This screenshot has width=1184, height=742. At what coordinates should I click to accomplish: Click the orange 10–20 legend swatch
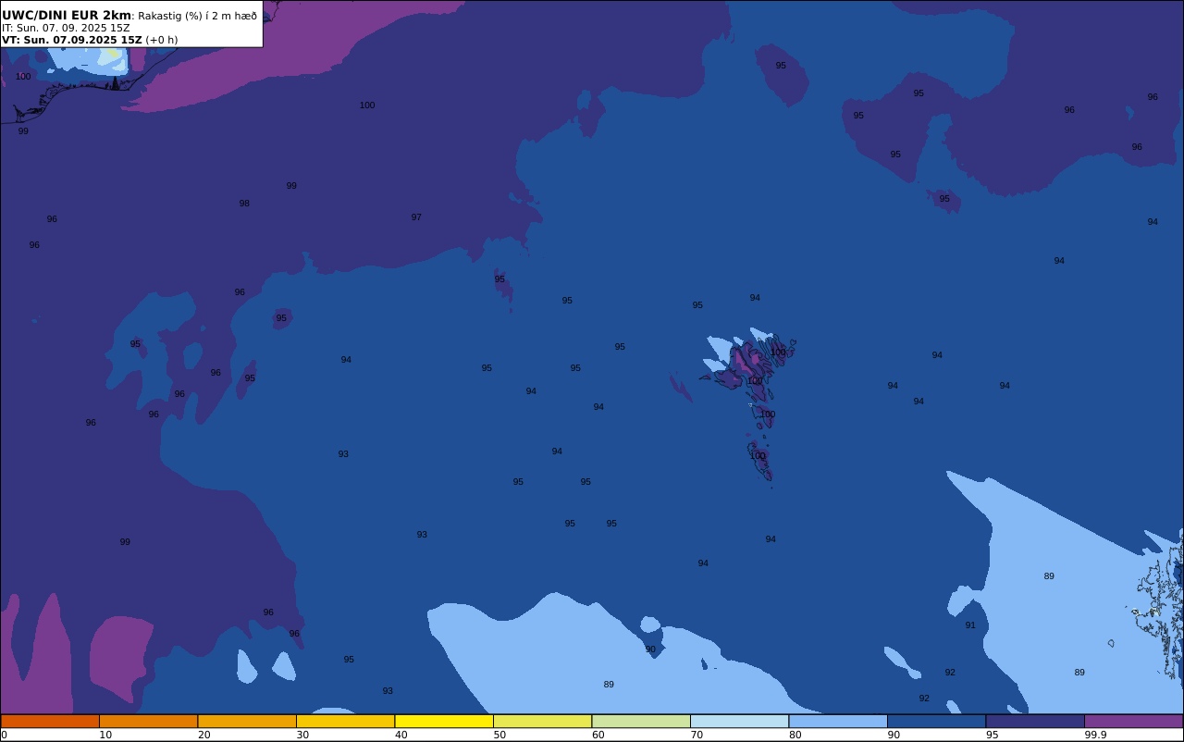click(x=148, y=721)
